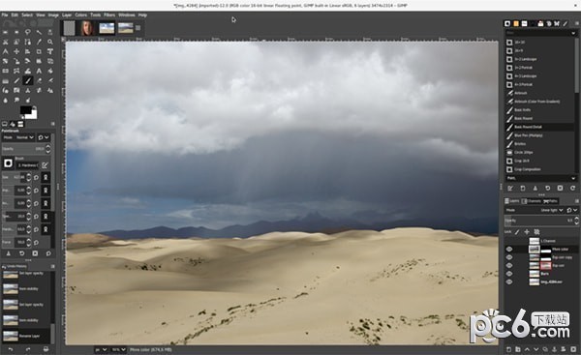Viewport: 581px width, 355px height.
Task: Open tool presets filter dropdown arrow
Action: click(573, 33)
